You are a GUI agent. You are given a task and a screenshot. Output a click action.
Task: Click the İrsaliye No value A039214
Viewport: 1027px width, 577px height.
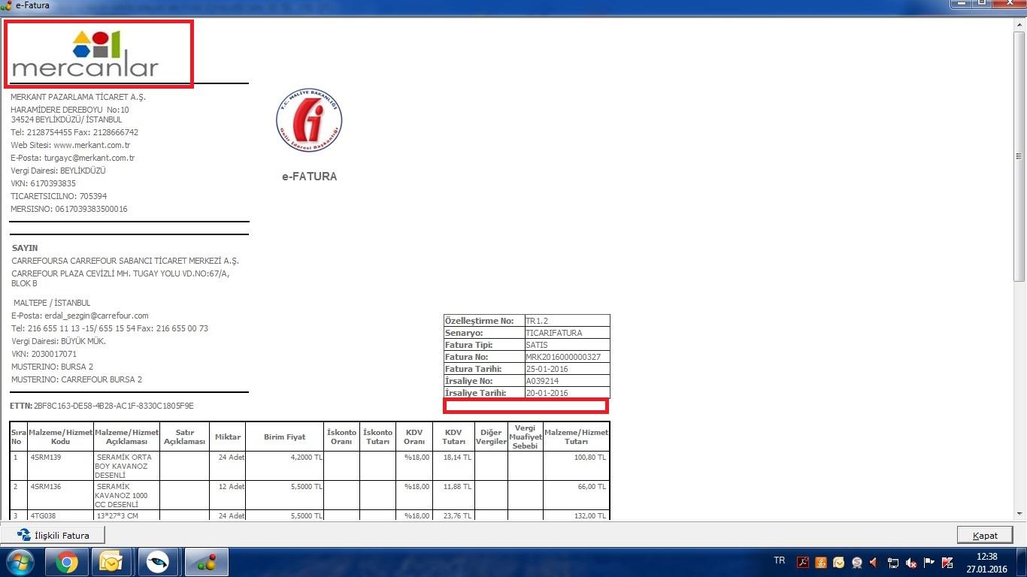coord(541,381)
